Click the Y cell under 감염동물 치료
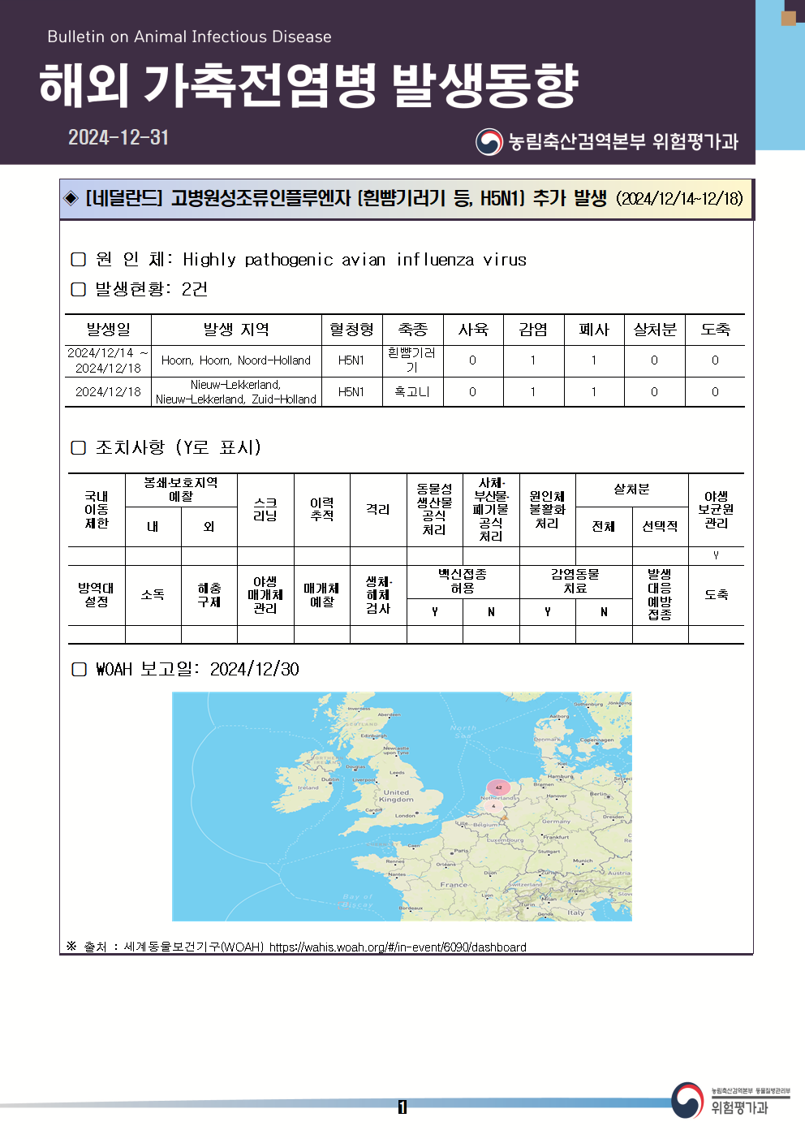805x1139 pixels. [x=548, y=612]
